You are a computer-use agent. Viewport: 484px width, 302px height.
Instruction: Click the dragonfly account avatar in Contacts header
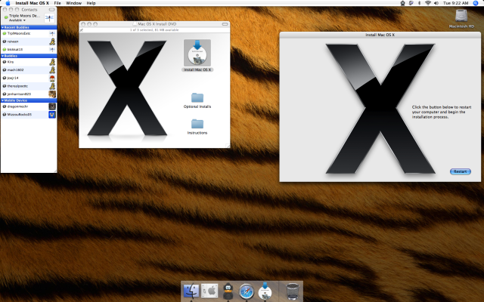tap(49, 18)
